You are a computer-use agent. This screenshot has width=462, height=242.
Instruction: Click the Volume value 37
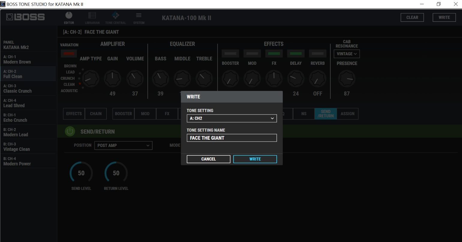pyautogui.click(x=135, y=94)
